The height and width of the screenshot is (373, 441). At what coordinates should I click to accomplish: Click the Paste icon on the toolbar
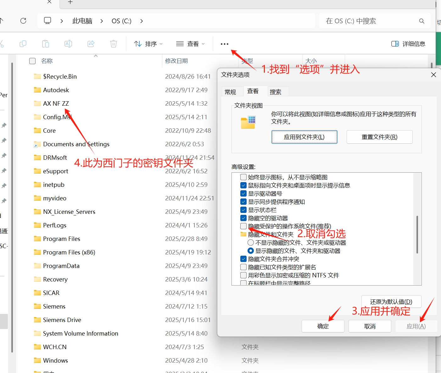[x=45, y=44]
